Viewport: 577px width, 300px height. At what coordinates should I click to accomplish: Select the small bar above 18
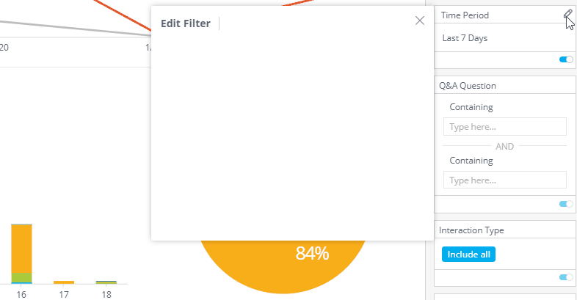[x=106, y=282]
